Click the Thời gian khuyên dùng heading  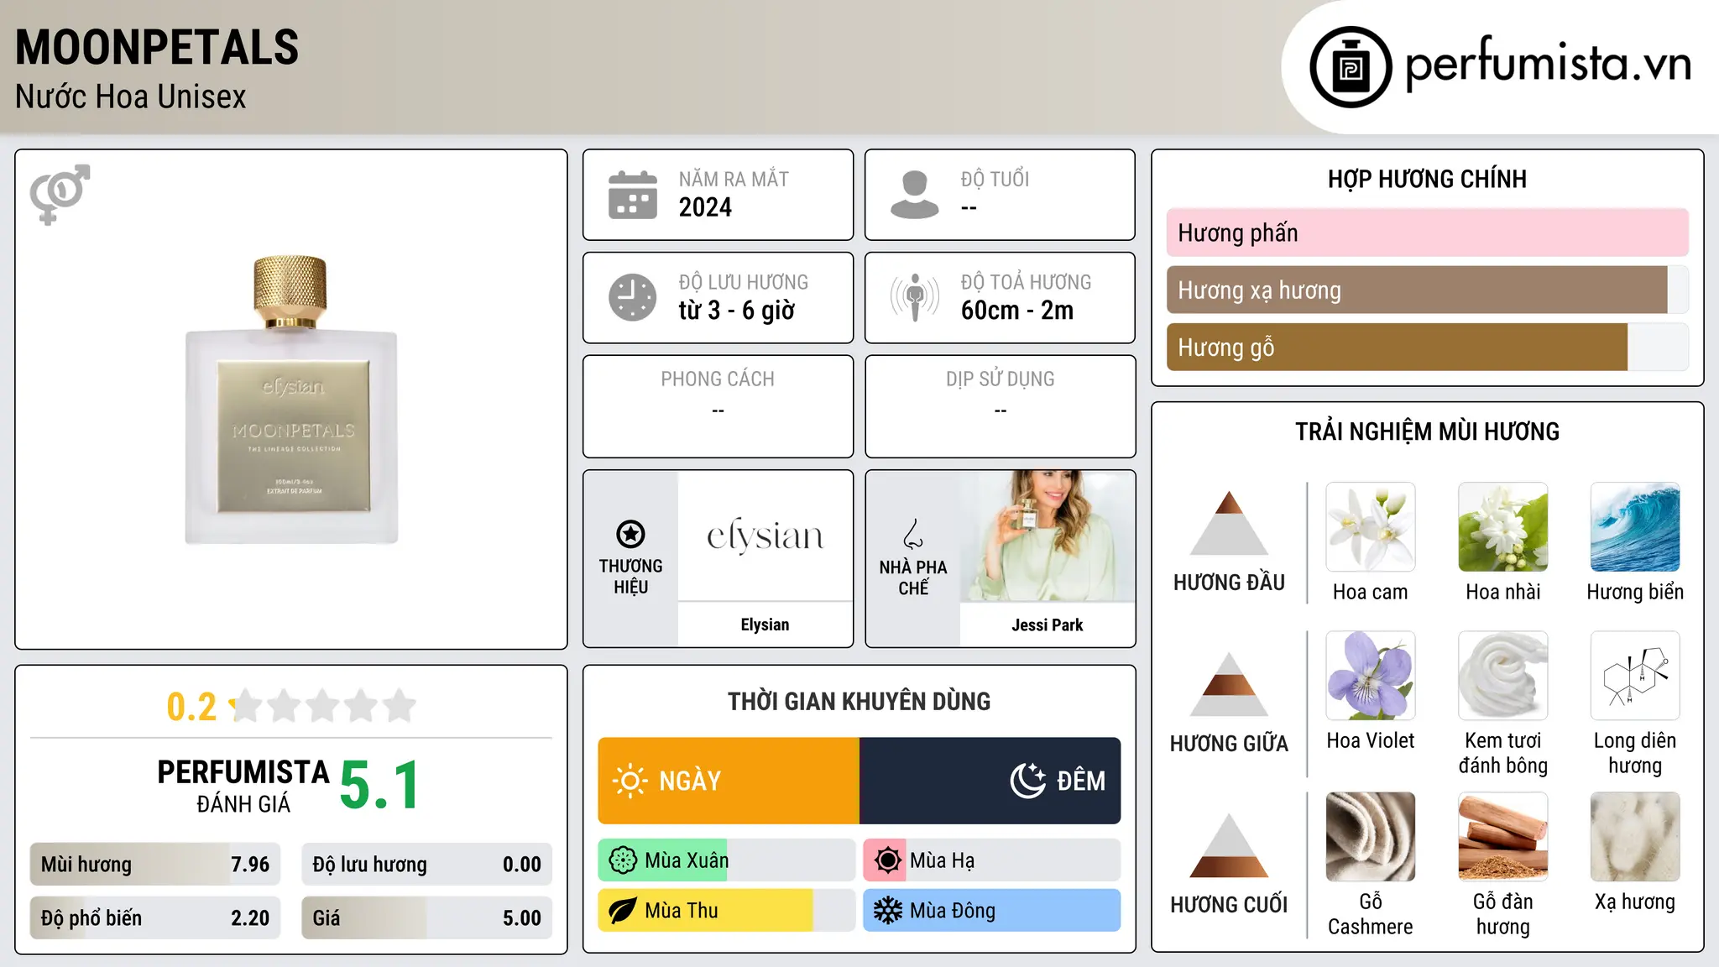pyautogui.click(x=859, y=702)
